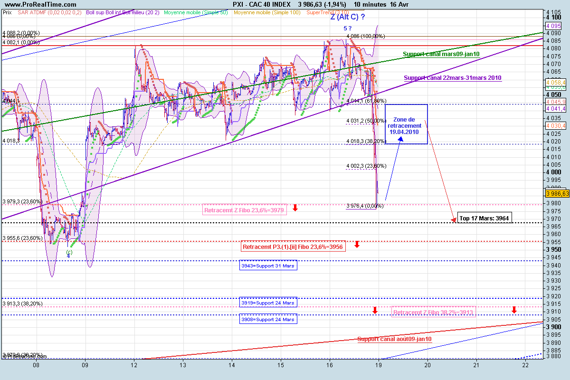Click the '4 050' price axis value
The height and width of the screenshot is (380, 570).
tap(554, 95)
